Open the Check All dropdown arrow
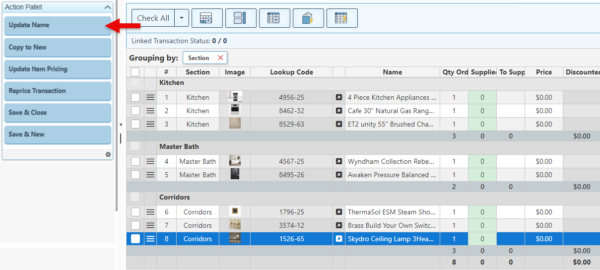This screenshot has width=600, height=270. tap(182, 18)
